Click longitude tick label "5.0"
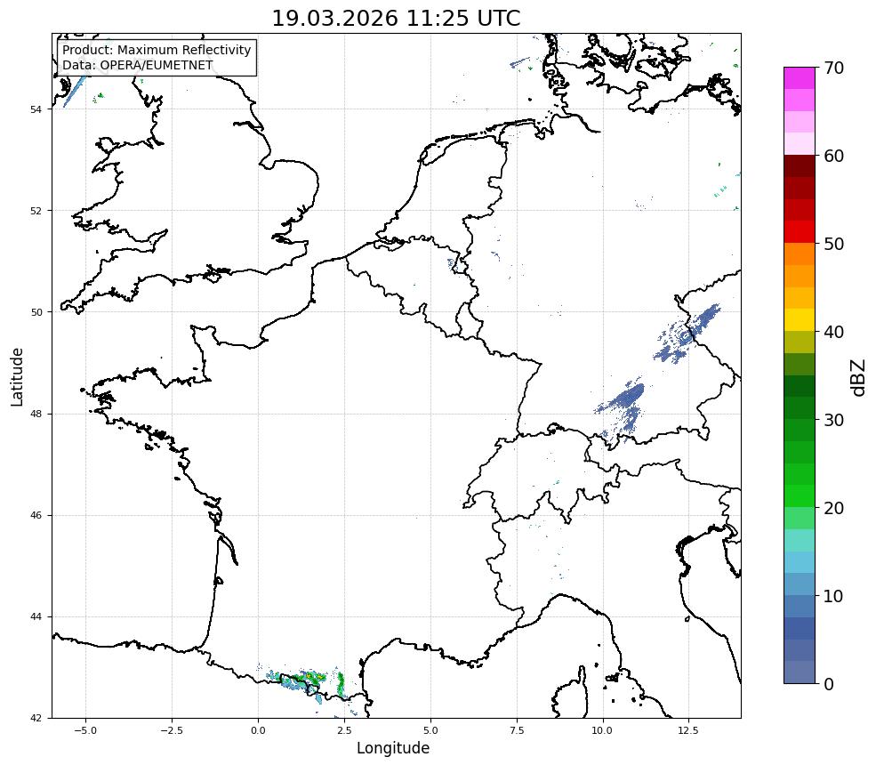This screenshot has width=876, height=765. coord(430,730)
